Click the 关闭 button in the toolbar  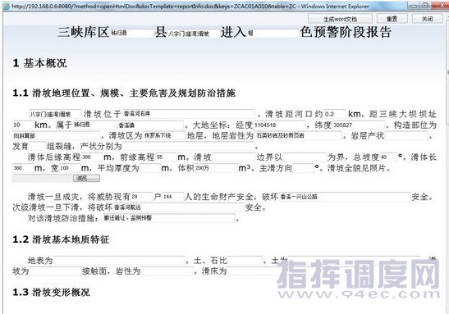(427, 19)
